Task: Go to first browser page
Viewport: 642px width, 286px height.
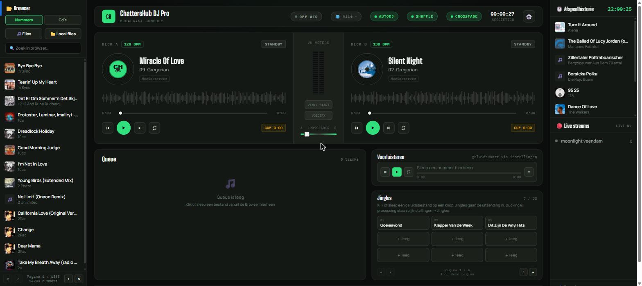Action: (x=7, y=279)
